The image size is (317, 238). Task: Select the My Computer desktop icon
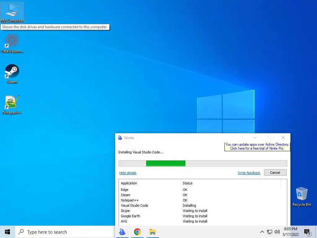point(12,12)
